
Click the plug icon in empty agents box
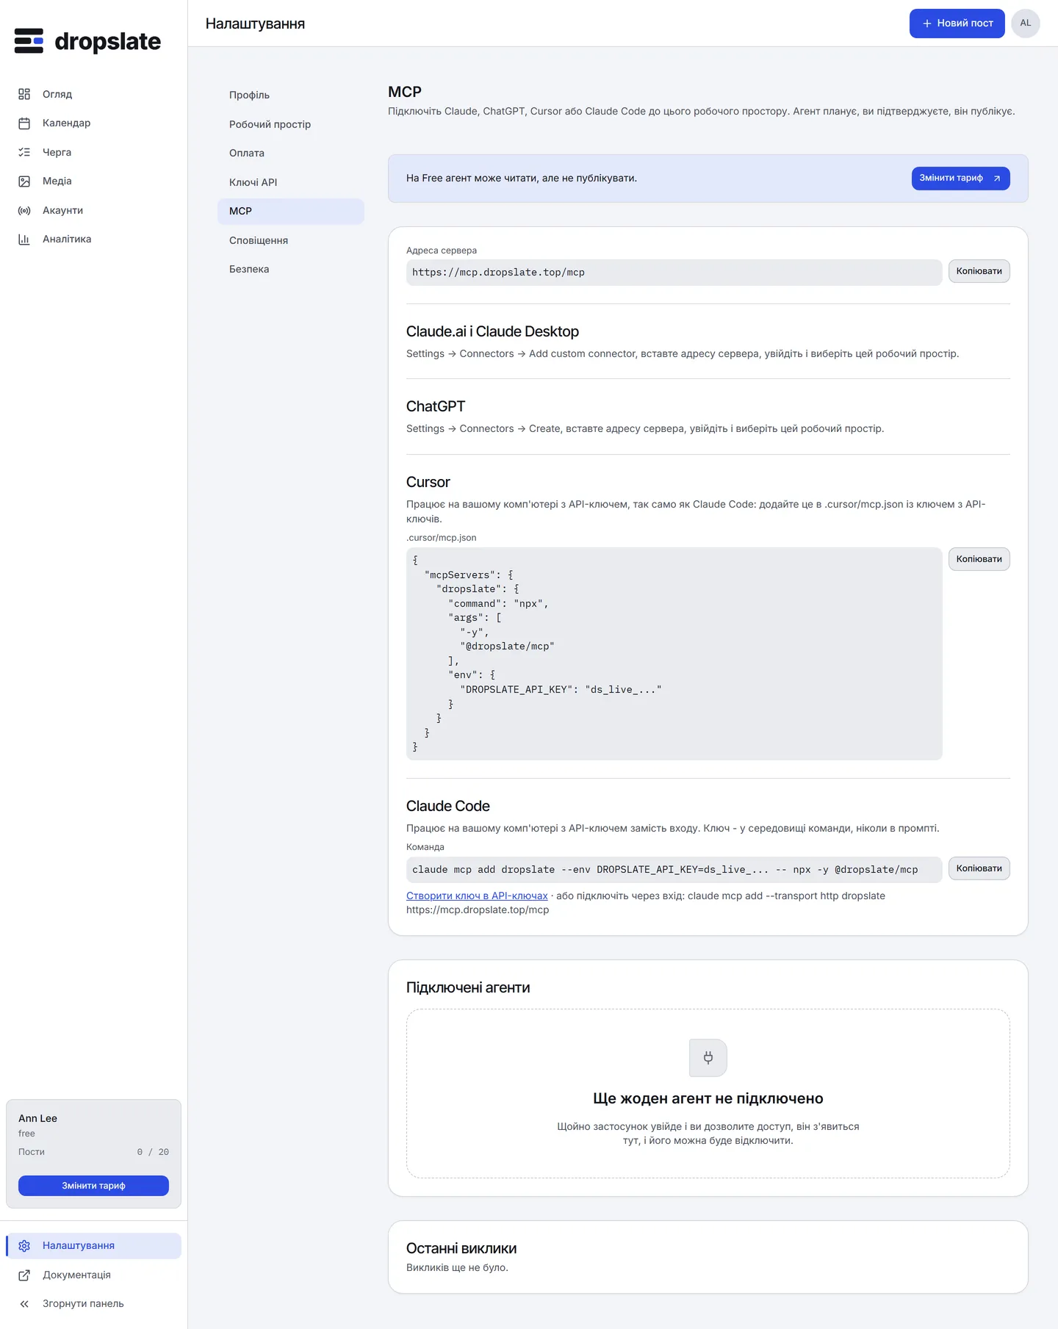pos(708,1058)
